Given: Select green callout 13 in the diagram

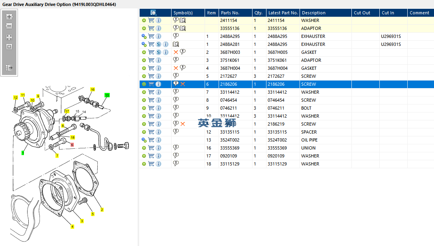Looking at the screenshot, I should coord(107,95).
